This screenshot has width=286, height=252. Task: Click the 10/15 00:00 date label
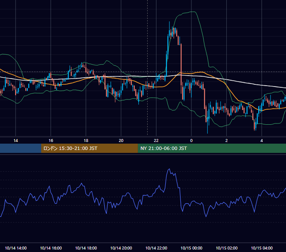[191, 248]
